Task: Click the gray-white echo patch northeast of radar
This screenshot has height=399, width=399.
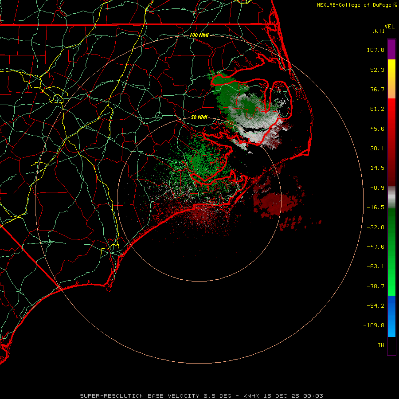Action: [x=257, y=122]
